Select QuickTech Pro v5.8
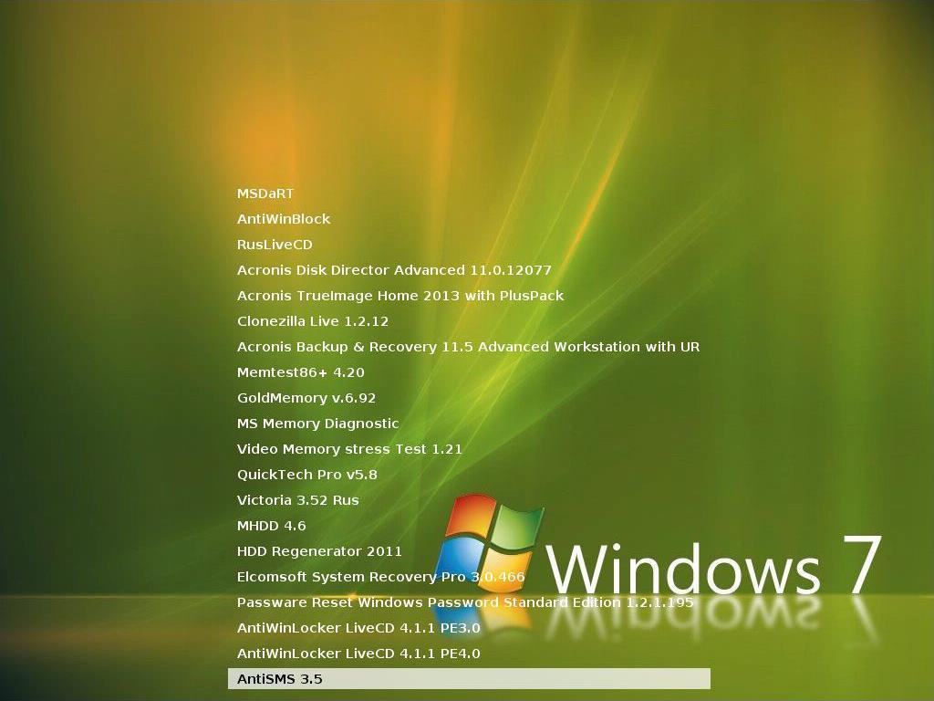The width and height of the screenshot is (934, 701). click(x=307, y=475)
